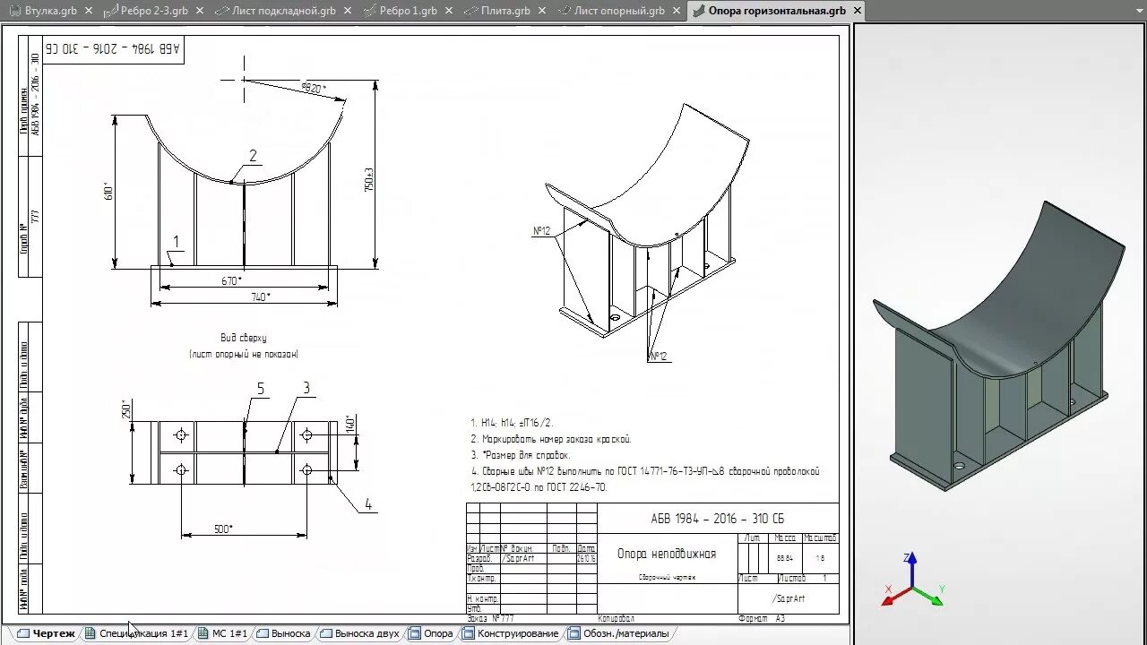Select the Опора горизонтальная.grb tab

click(x=777, y=11)
